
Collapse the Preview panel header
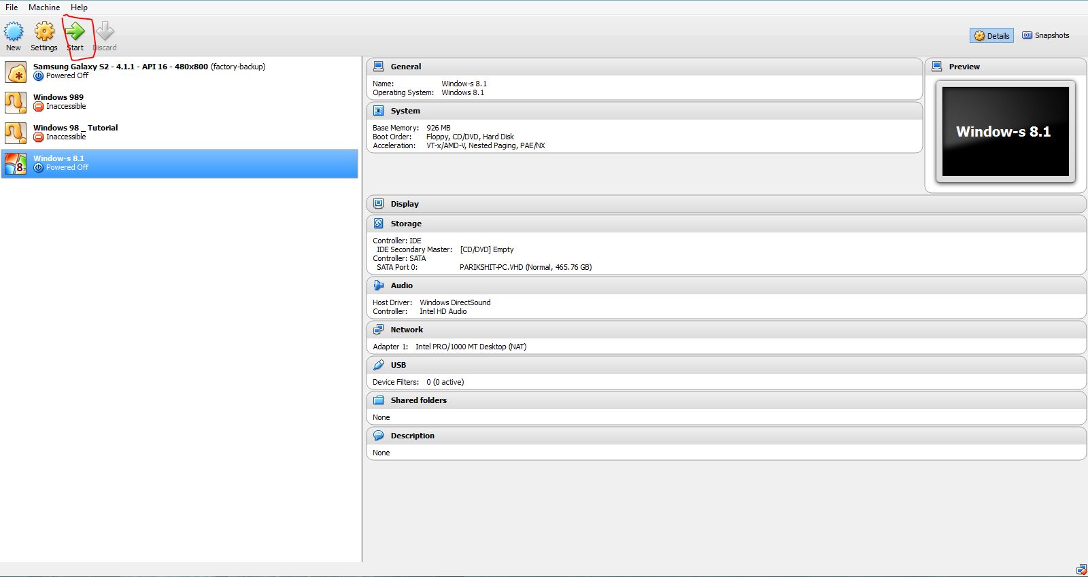point(964,67)
